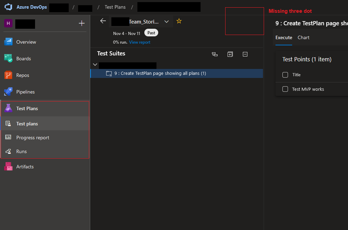This screenshot has height=230, width=348.
Task: Go to Artifacts section
Action: [25, 167]
